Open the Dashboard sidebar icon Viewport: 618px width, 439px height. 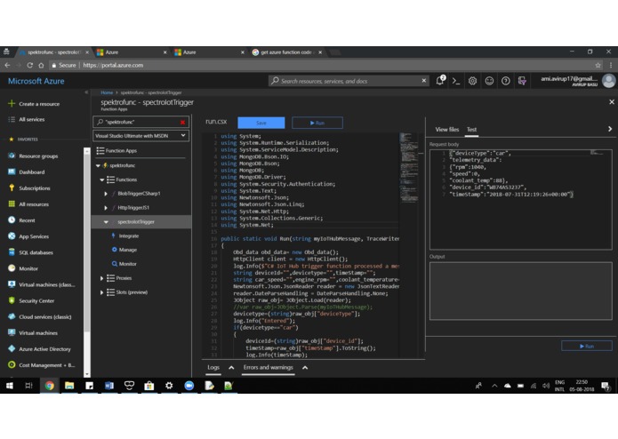[12, 172]
